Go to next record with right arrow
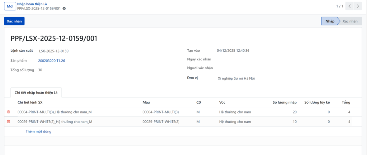Image resolution: width=367 pixels, height=155 pixels. click(x=358, y=6)
